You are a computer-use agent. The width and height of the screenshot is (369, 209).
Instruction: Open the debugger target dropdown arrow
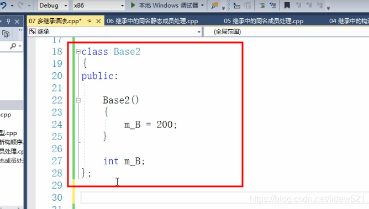202,5
